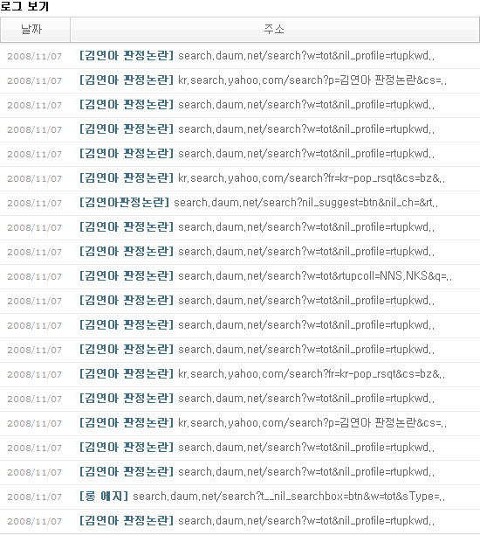Open the daum rtupcoll=NNS,NKS search URL
Screen dimensions: 480x535
315,276
